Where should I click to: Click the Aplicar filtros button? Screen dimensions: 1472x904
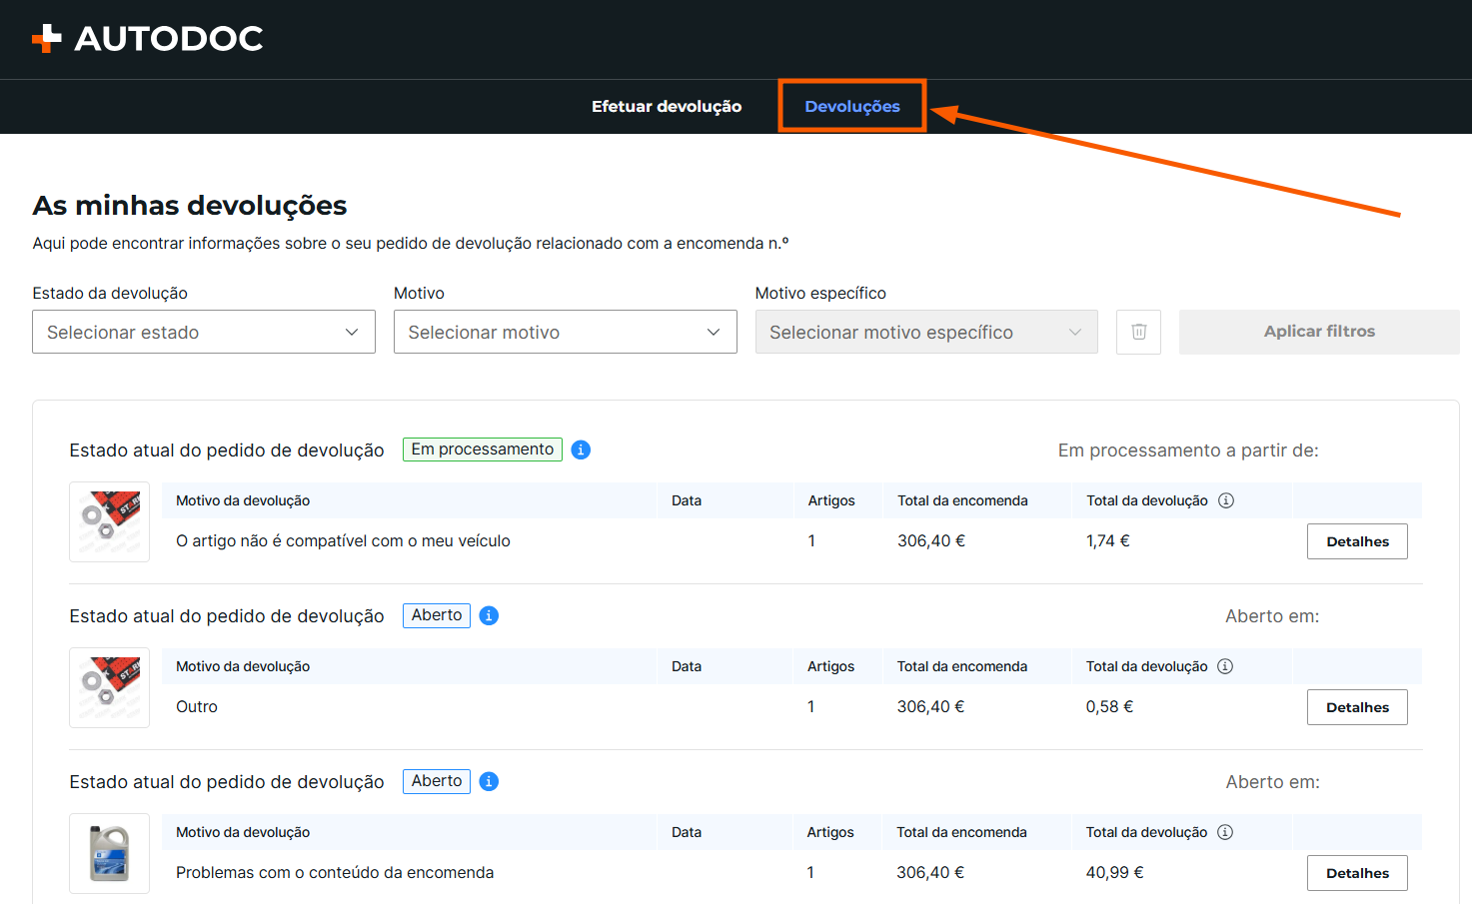1319,332
